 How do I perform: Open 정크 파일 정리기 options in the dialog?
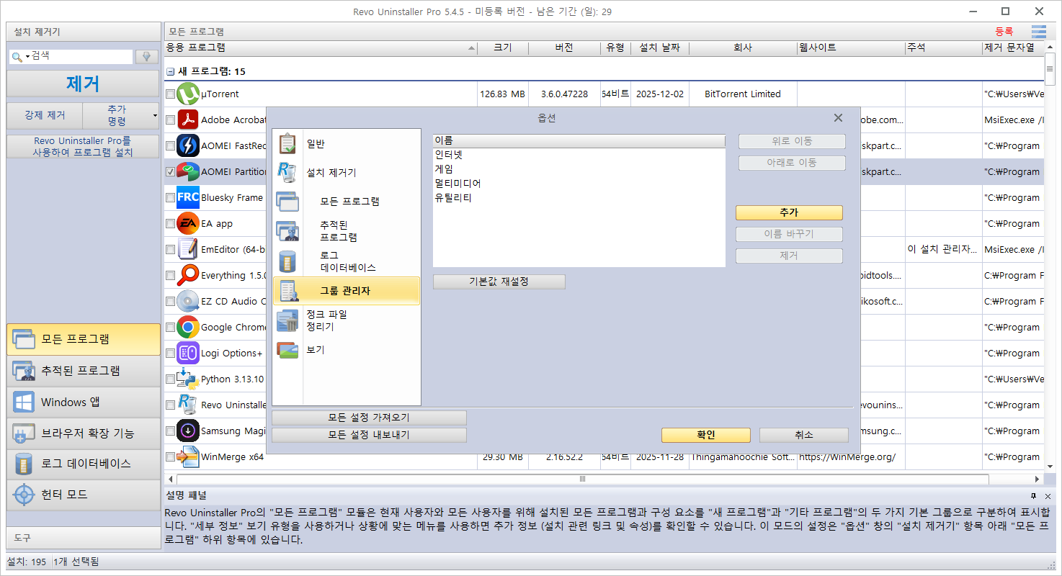347,320
